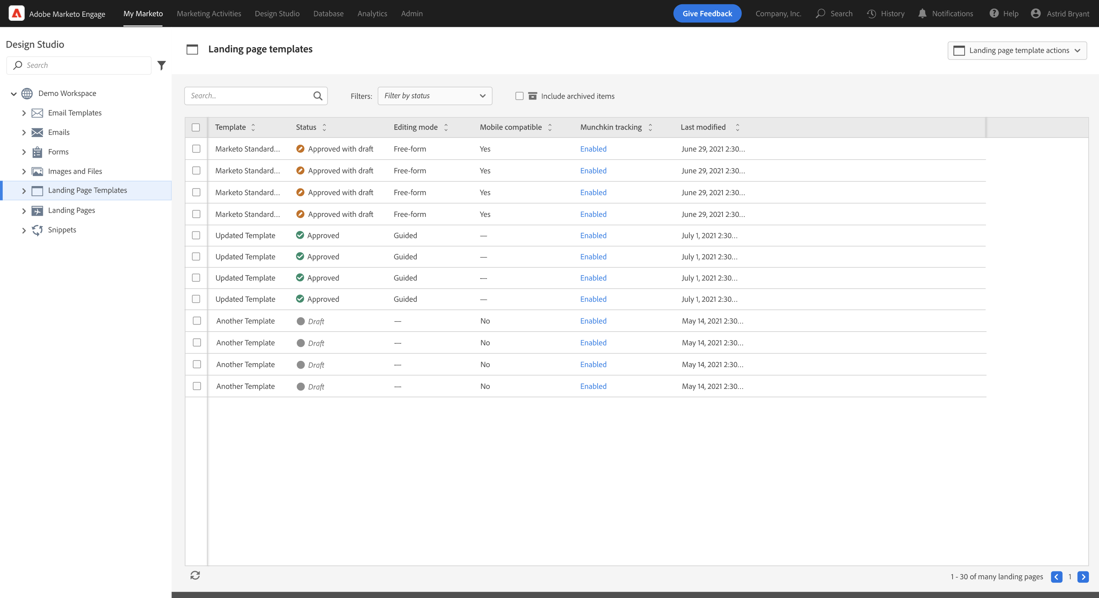Refresh the template list
Image resolution: width=1099 pixels, height=598 pixels.
coord(195,575)
